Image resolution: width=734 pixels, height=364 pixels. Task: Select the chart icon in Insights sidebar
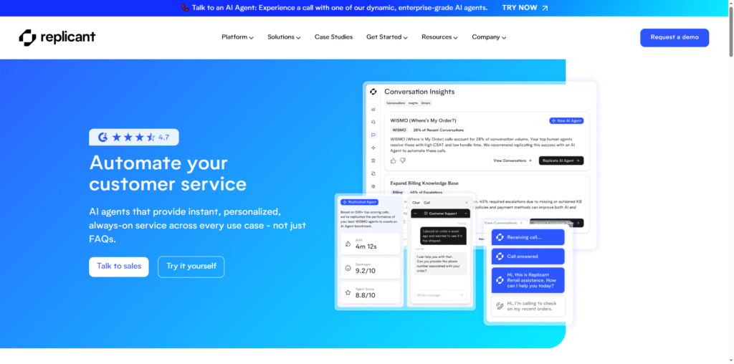[x=373, y=109]
